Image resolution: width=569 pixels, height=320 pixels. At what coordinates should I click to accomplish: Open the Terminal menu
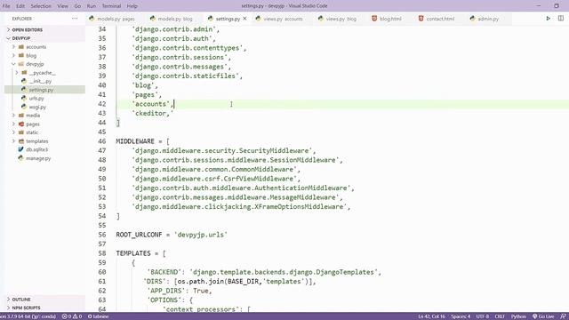[111, 6]
